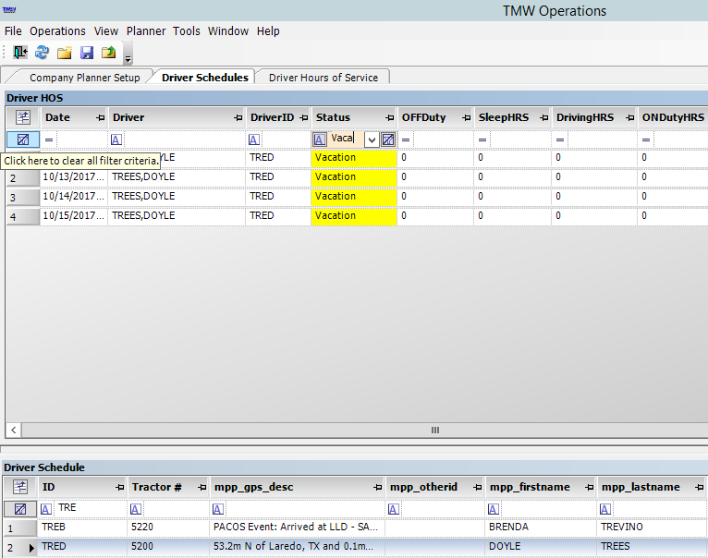The image size is (708, 558).
Task: Select the TREB row in Driver Schedule
Action: click(356, 528)
